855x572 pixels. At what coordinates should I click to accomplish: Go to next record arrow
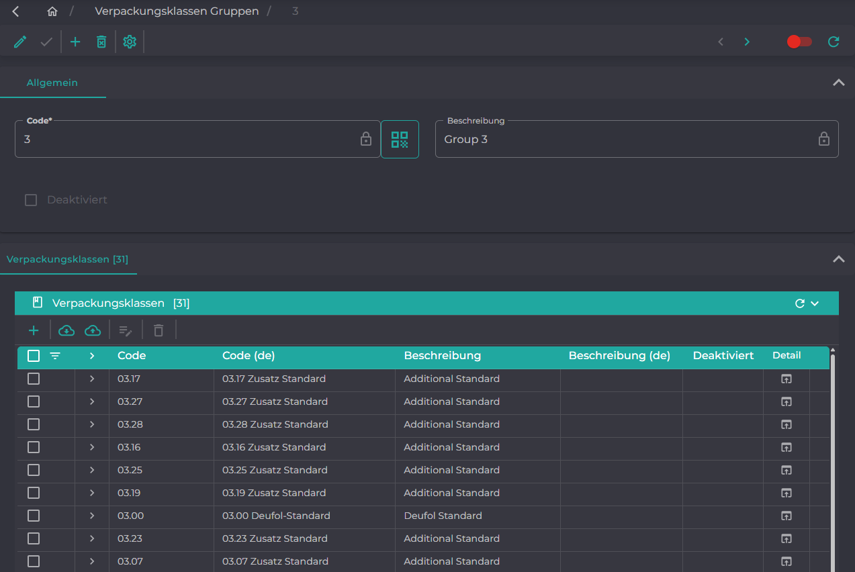point(747,42)
